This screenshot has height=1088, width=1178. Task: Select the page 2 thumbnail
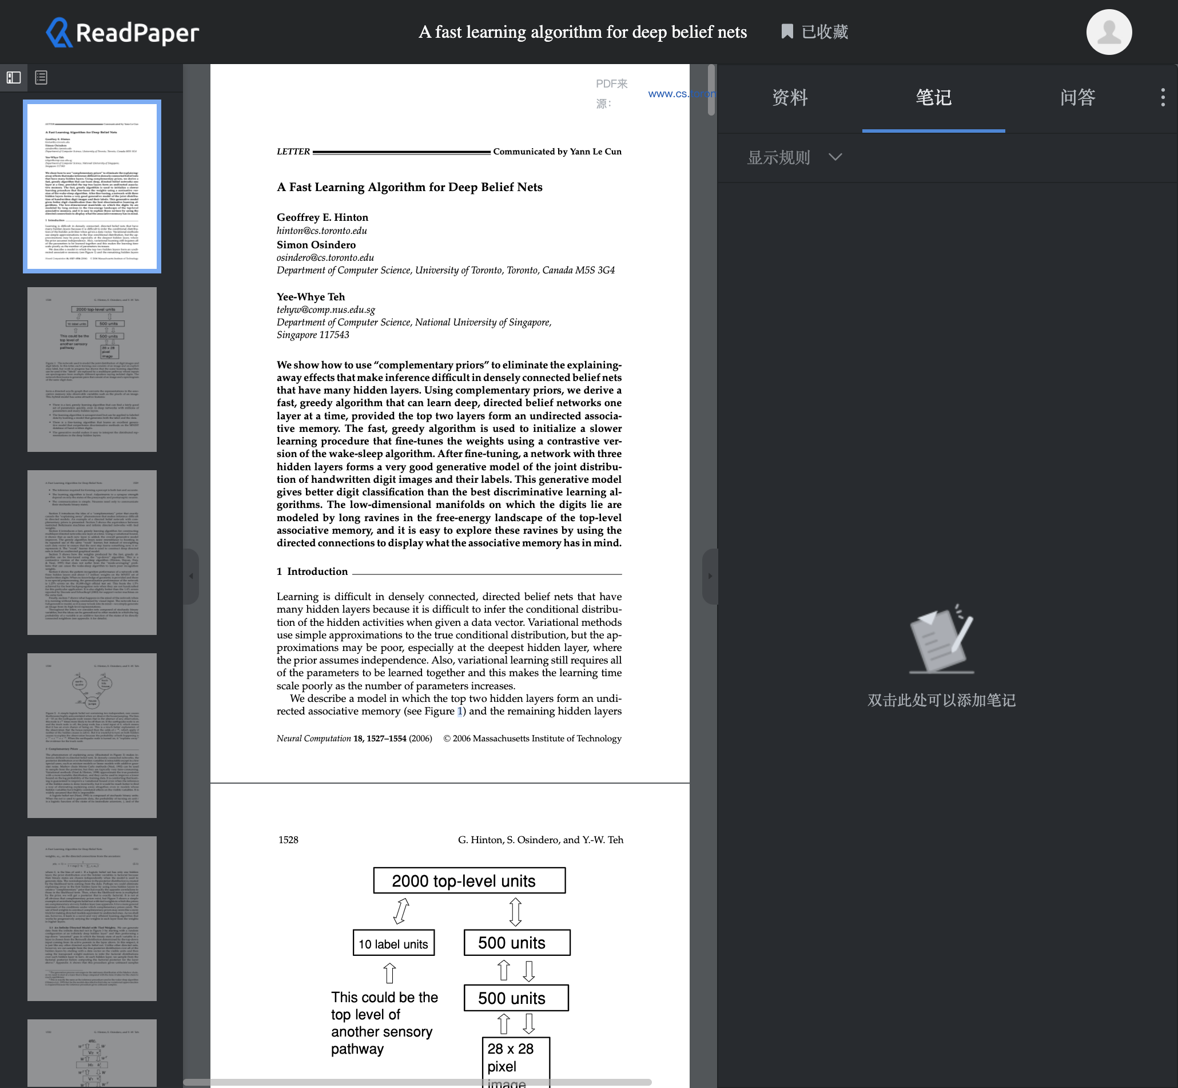(92, 369)
